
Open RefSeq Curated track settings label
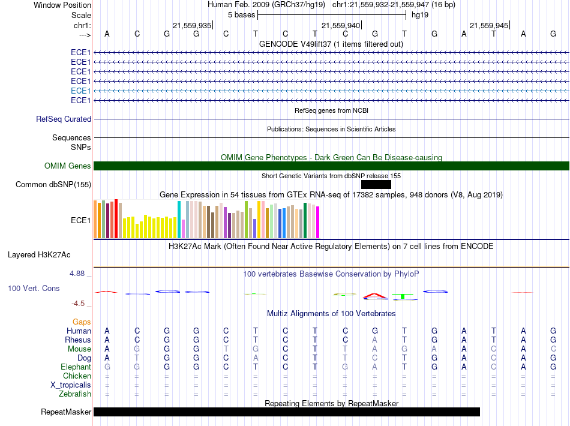coord(64,119)
